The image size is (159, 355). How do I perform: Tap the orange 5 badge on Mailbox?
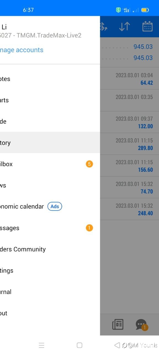[89, 164]
